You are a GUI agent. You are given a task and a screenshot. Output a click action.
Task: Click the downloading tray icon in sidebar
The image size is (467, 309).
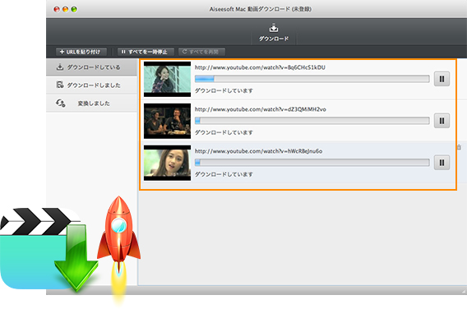[x=60, y=67]
